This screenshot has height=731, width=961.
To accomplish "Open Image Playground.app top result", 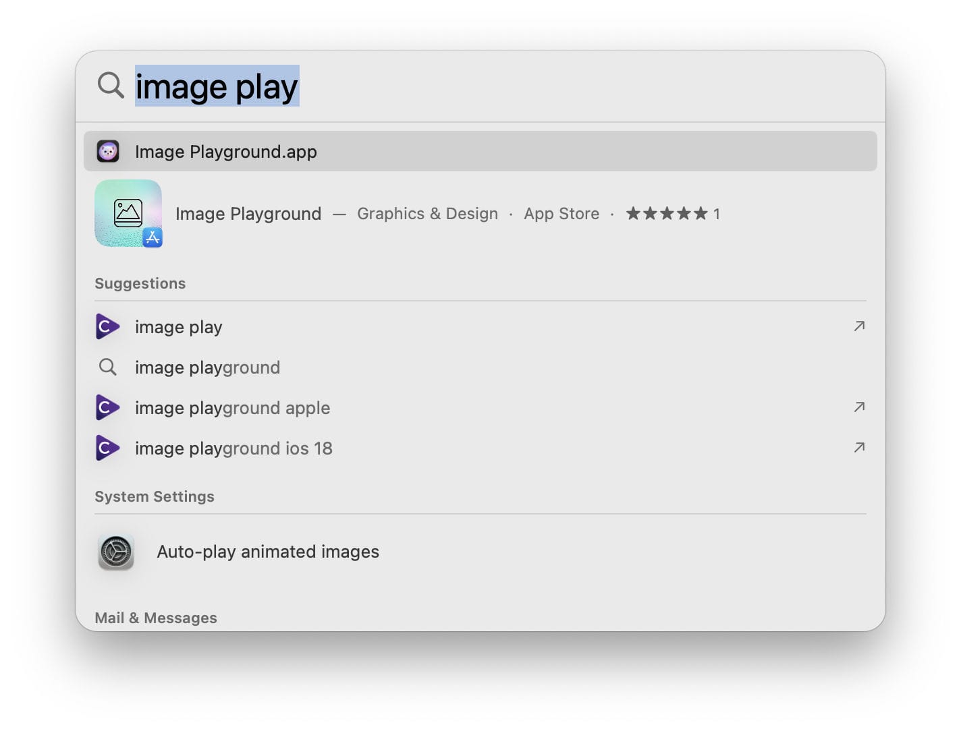I will point(480,151).
